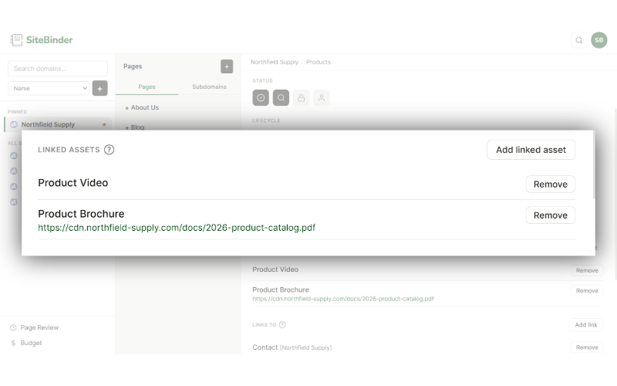Open the SB user avatar menu
The height and width of the screenshot is (386, 617).
(599, 40)
